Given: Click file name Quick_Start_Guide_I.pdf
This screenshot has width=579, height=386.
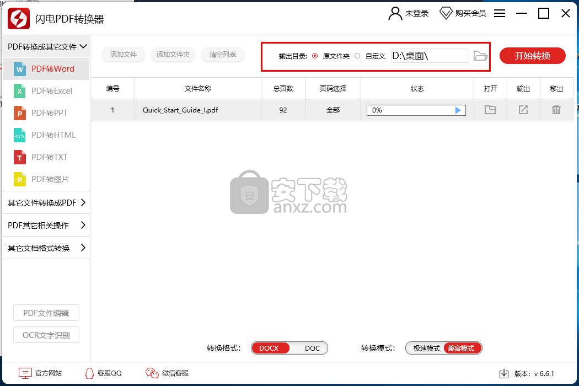Looking at the screenshot, I should tap(180, 110).
